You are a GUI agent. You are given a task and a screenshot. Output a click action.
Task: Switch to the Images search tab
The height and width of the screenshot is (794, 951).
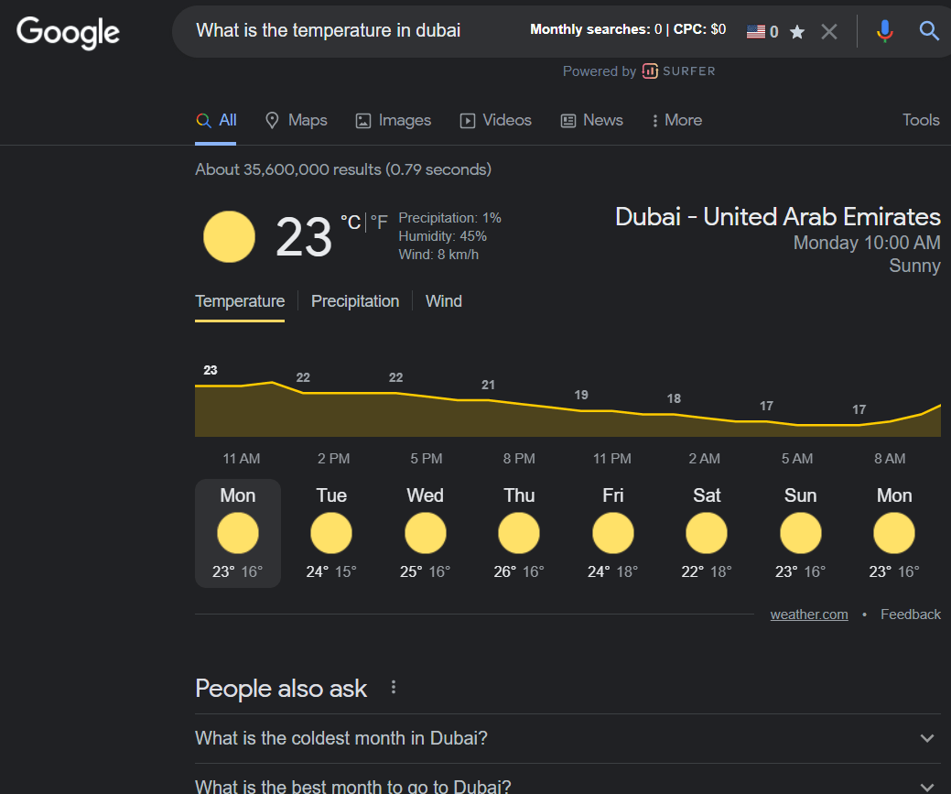pos(394,120)
